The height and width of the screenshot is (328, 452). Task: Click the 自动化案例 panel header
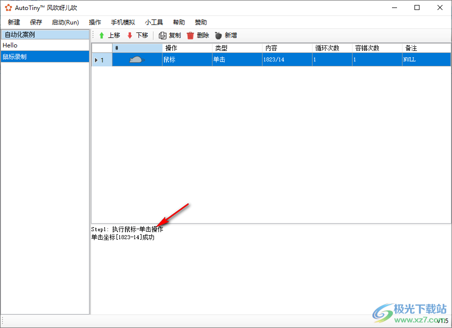point(45,34)
